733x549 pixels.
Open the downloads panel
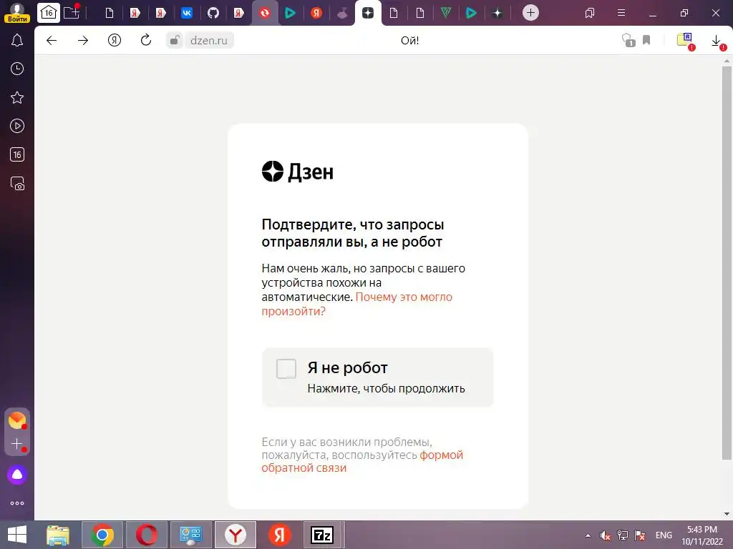[x=717, y=41]
